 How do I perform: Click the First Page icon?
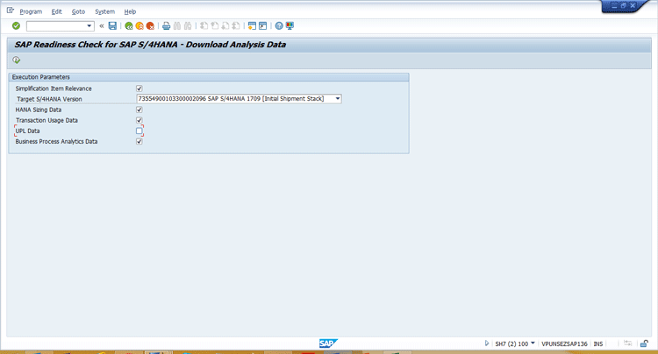click(204, 26)
